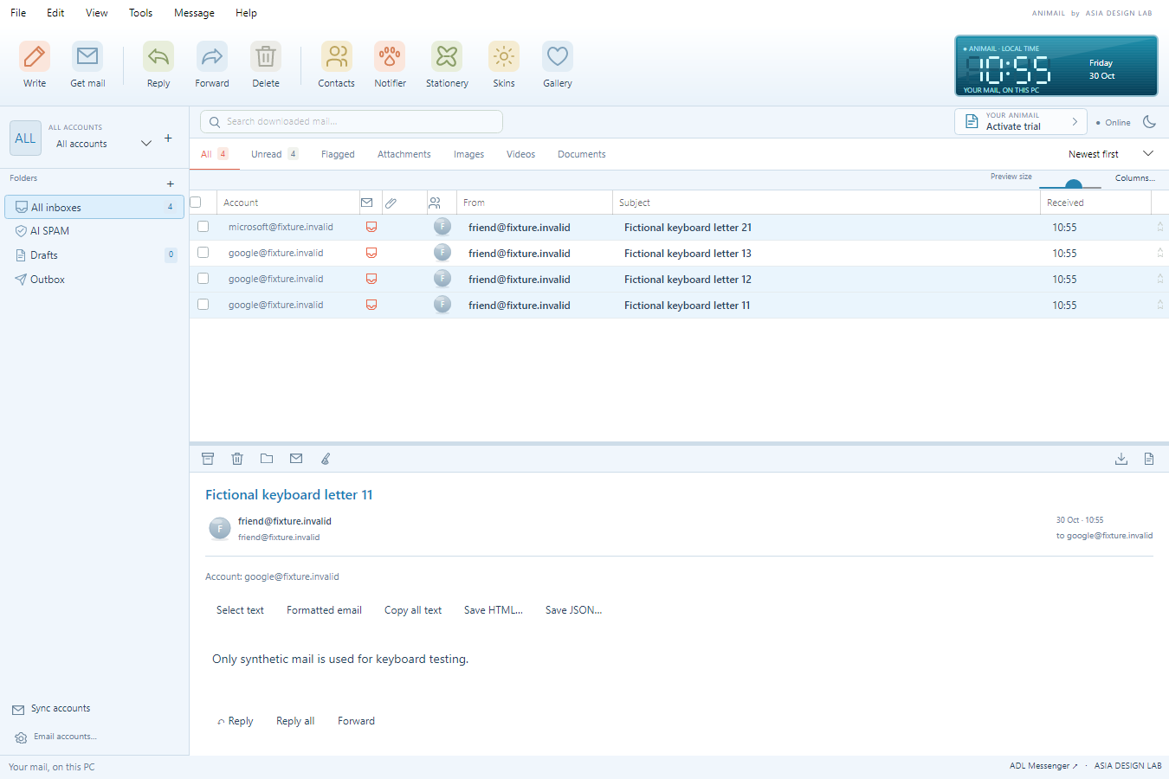This screenshot has width=1169, height=779.
Task: Click the archive icon in preview toolbar
Action: point(208,459)
